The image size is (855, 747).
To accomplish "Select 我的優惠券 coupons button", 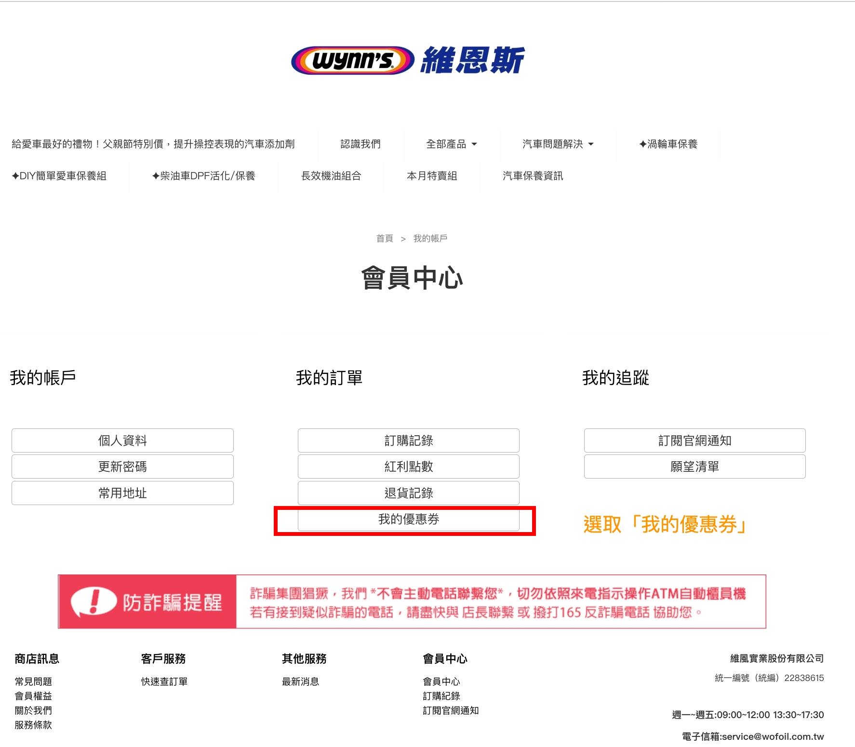I will (408, 520).
